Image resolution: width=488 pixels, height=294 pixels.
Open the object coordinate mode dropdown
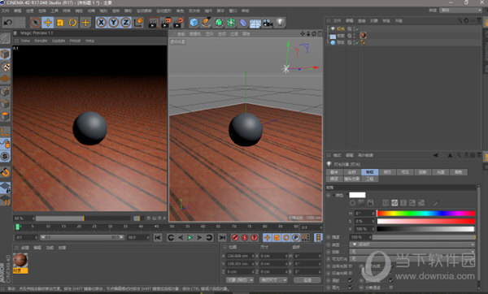point(240,280)
